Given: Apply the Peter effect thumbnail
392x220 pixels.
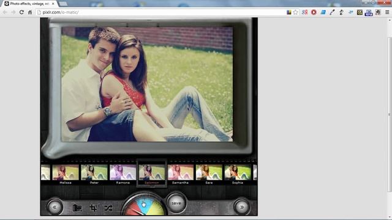Looking at the screenshot, I should coord(94,172).
